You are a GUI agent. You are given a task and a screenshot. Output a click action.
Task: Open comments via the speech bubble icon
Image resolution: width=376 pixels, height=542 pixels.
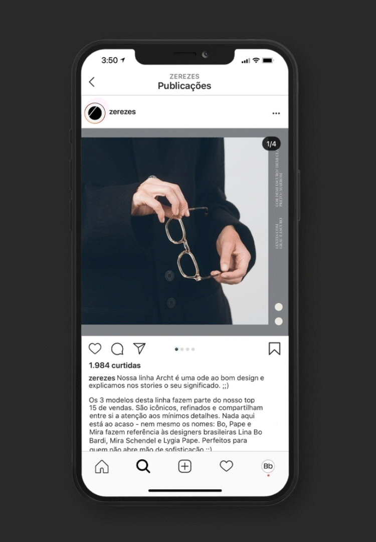[x=117, y=349]
